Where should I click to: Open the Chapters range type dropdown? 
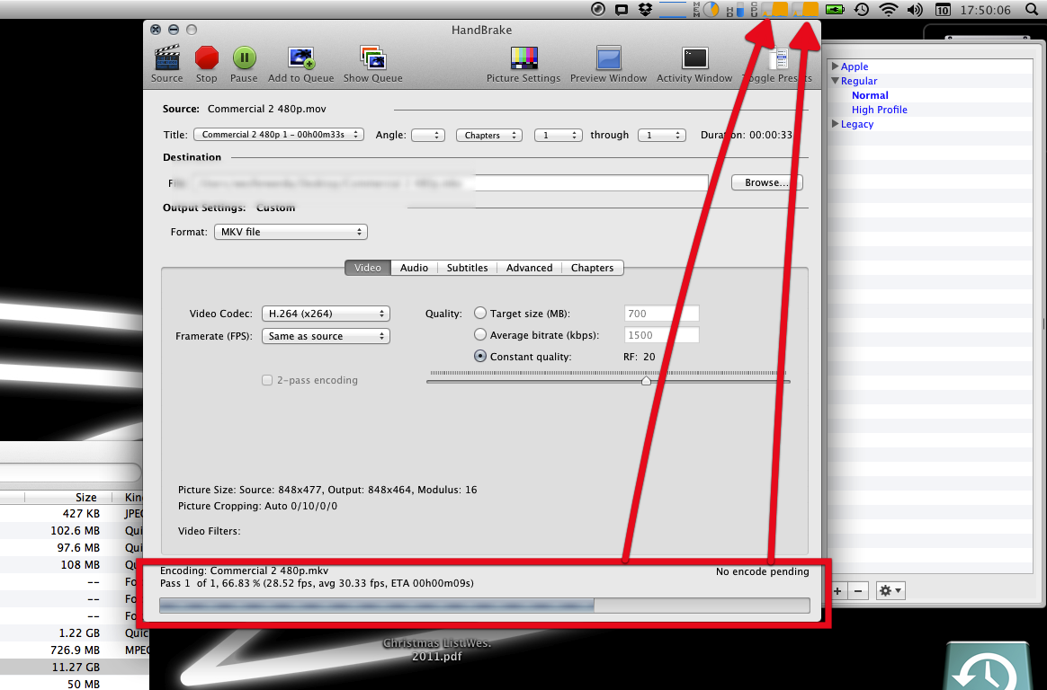click(x=488, y=135)
